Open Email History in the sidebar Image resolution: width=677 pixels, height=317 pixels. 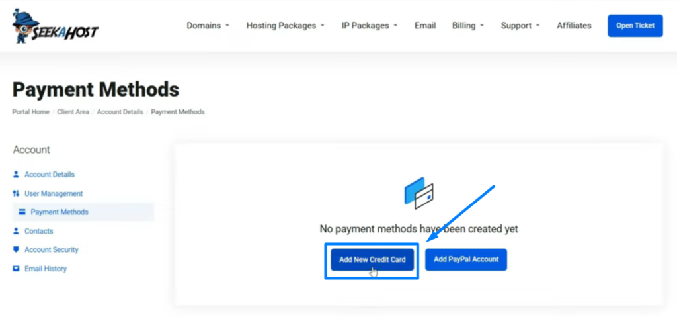(46, 269)
